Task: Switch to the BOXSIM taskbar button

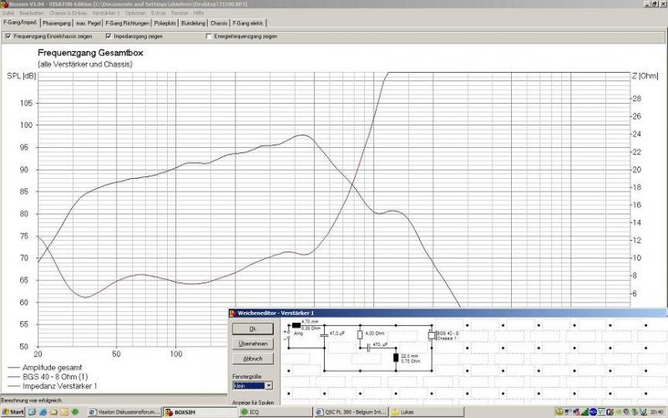Action: [200, 412]
